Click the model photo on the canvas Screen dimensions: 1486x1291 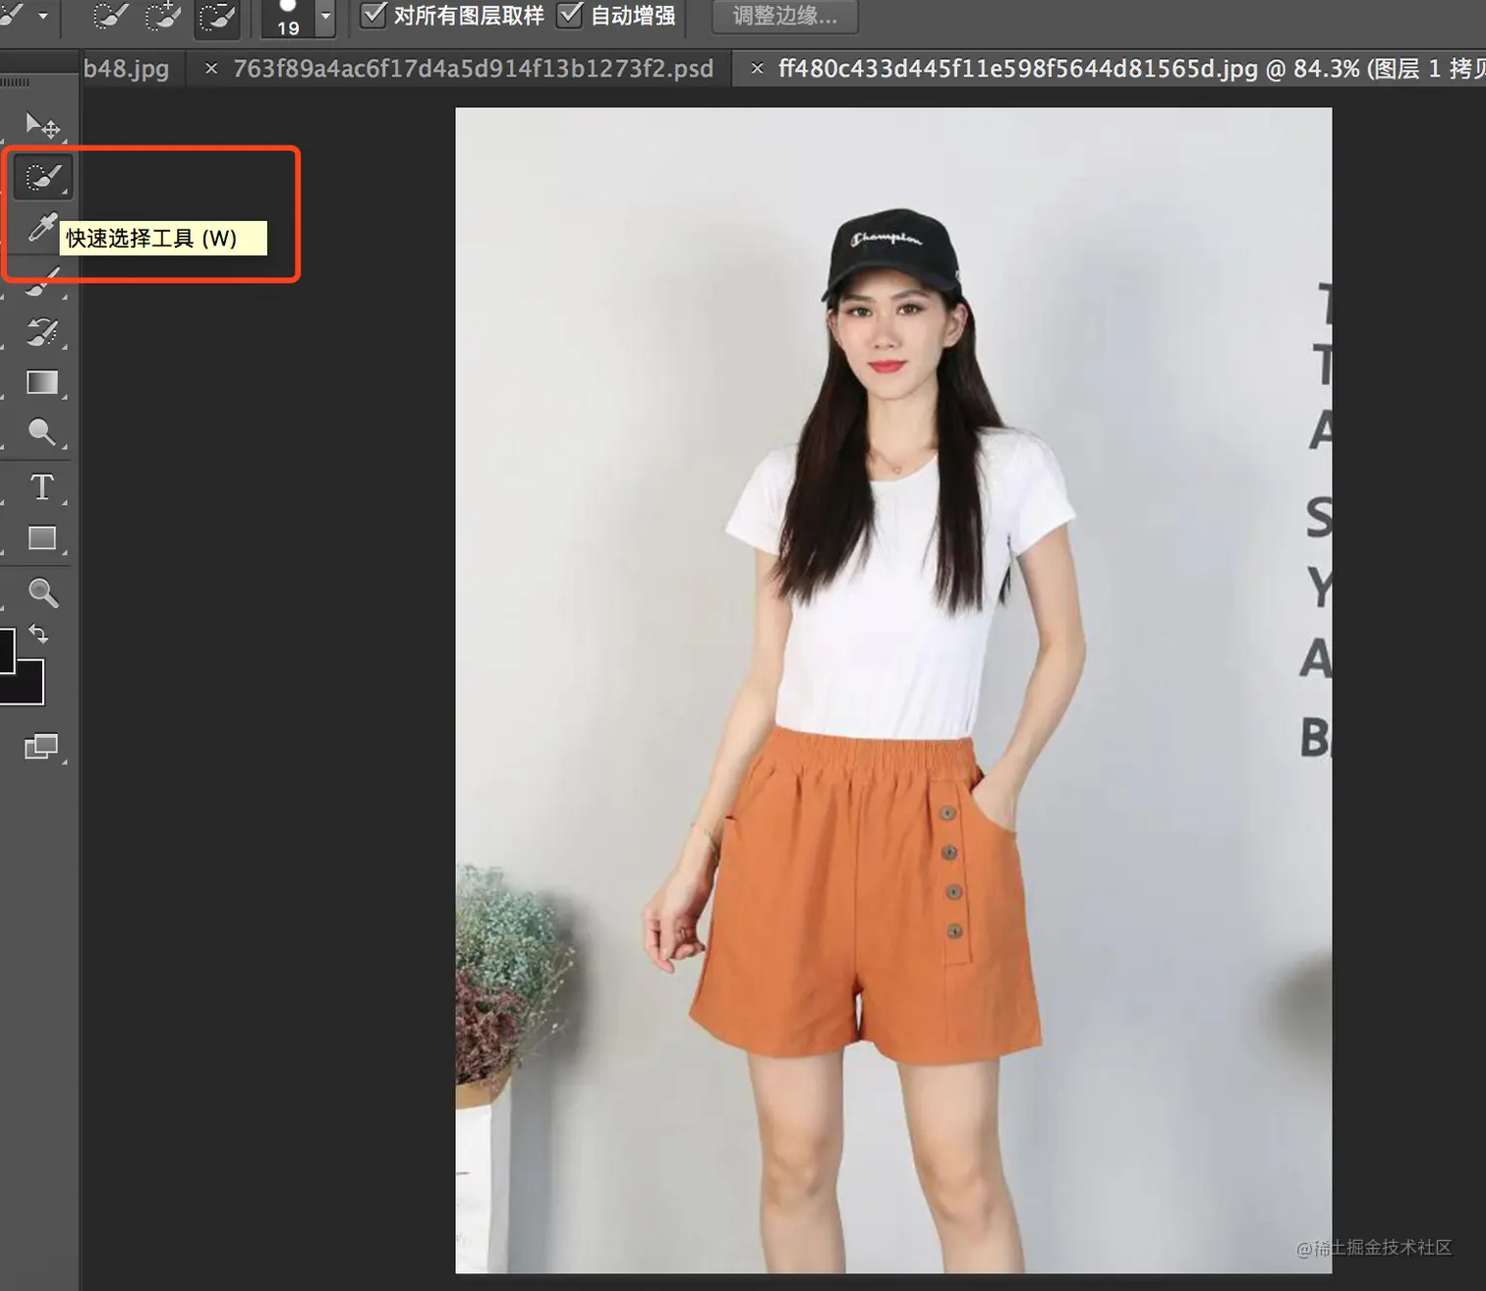(x=893, y=690)
